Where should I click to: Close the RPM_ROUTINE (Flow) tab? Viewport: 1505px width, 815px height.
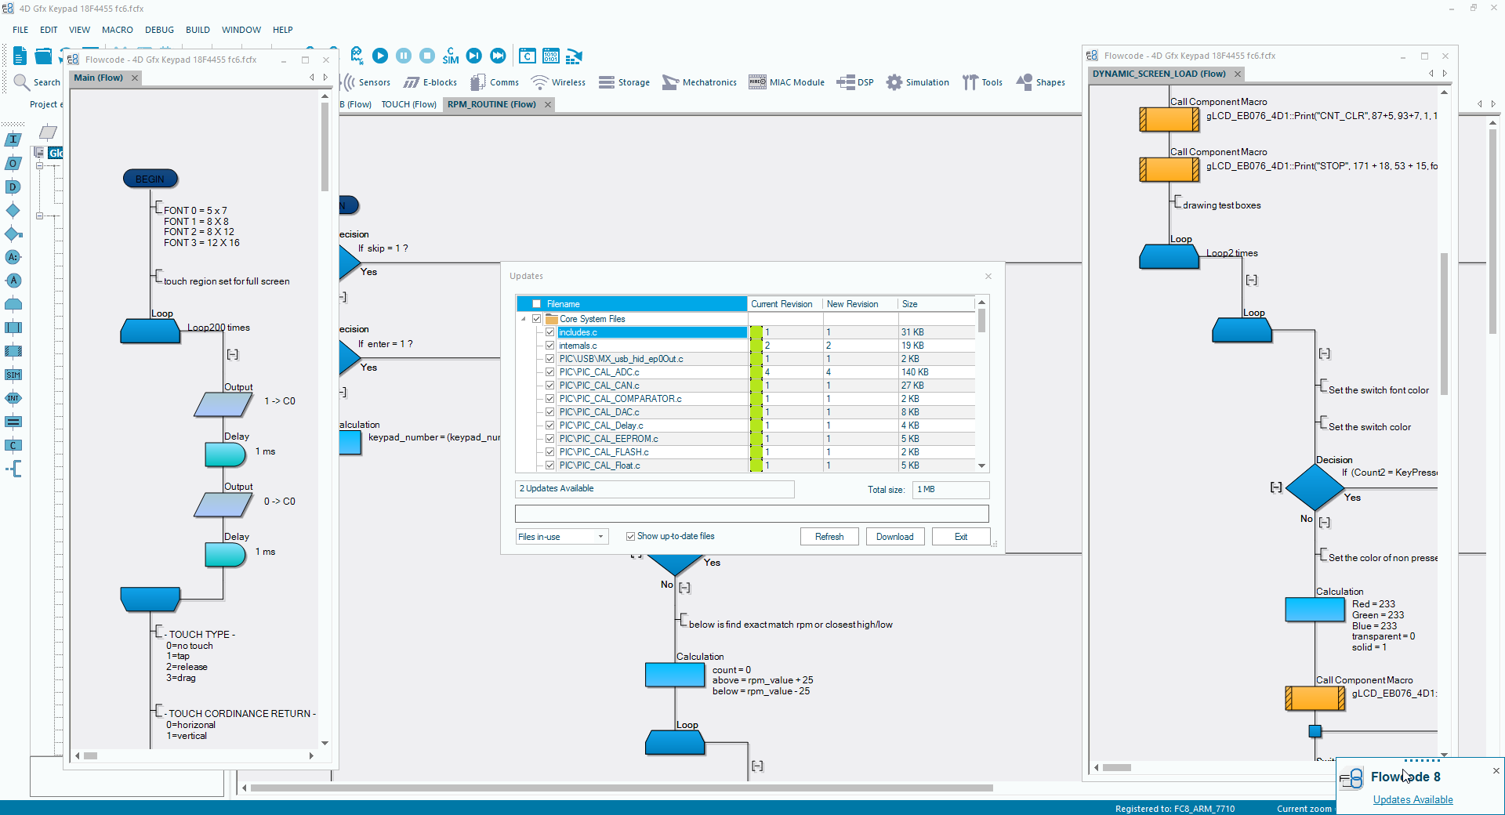tap(548, 104)
